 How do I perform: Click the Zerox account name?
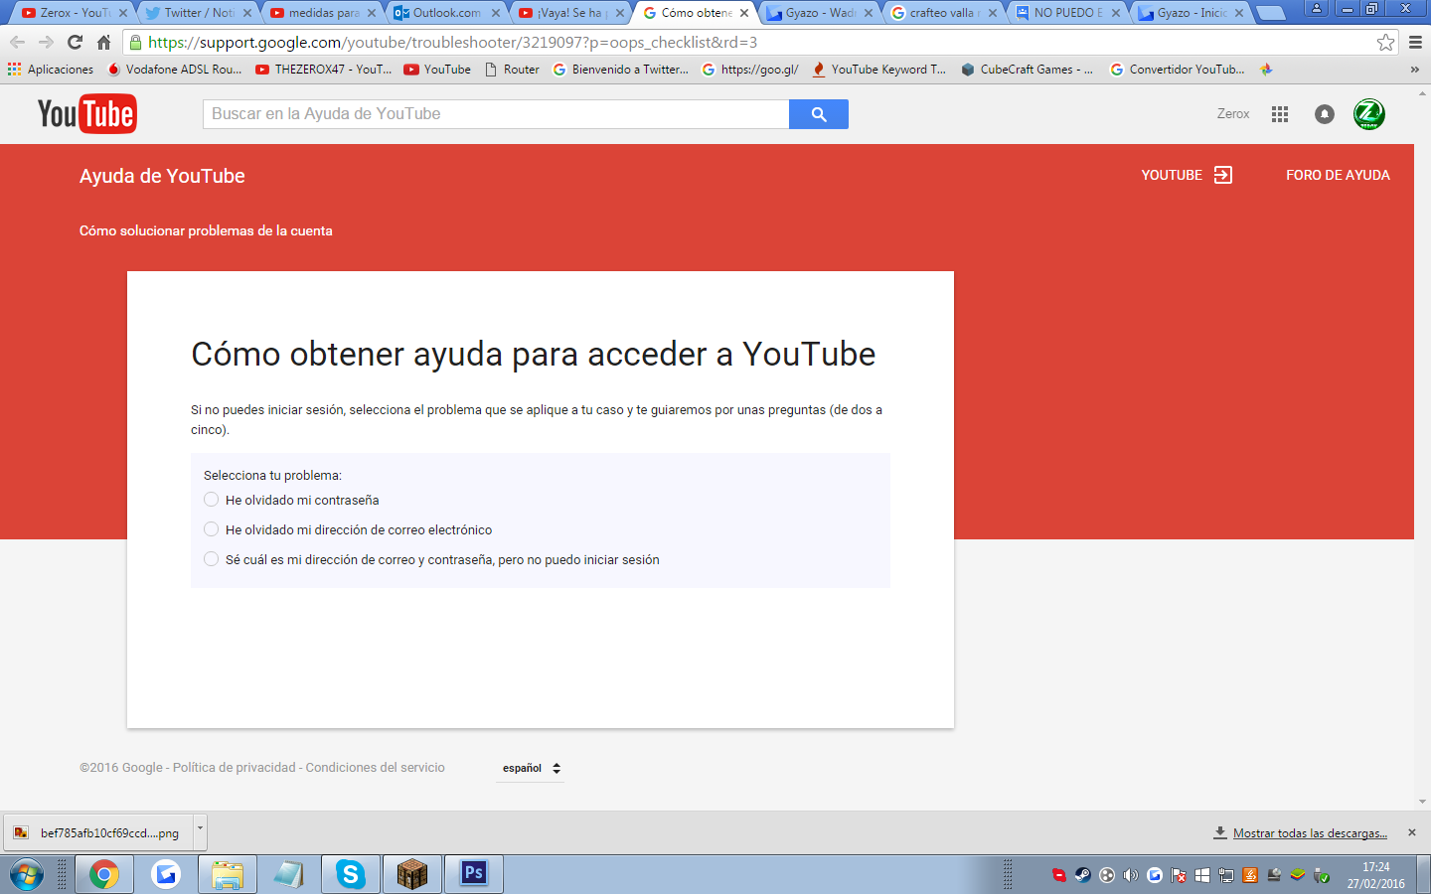[1233, 114]
